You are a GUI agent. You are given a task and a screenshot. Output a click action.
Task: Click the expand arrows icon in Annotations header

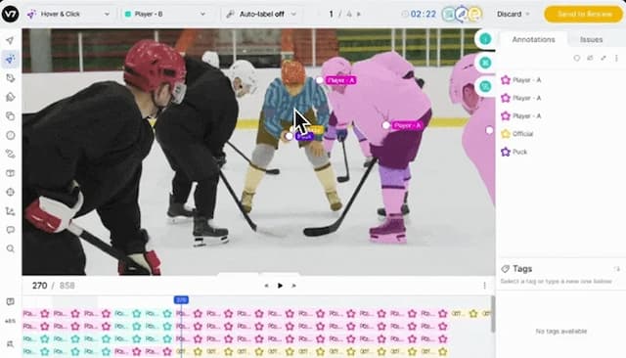click(604, 58)
